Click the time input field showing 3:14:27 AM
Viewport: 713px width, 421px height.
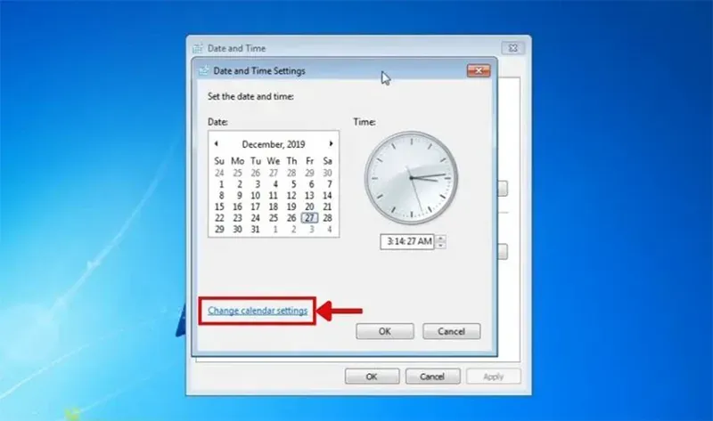[x=407, y=241]
